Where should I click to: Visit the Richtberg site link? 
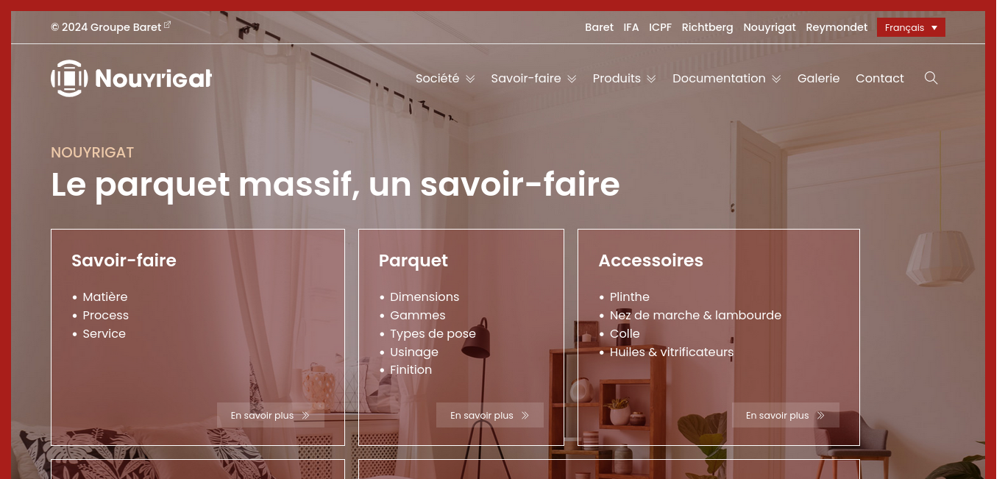pos(707,27)
